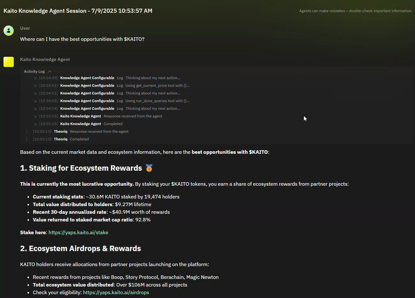Image resolution: width=415 pixels, height=298 pixels.
Task: Click the Activity Log label
Action: tap(34, 71)
